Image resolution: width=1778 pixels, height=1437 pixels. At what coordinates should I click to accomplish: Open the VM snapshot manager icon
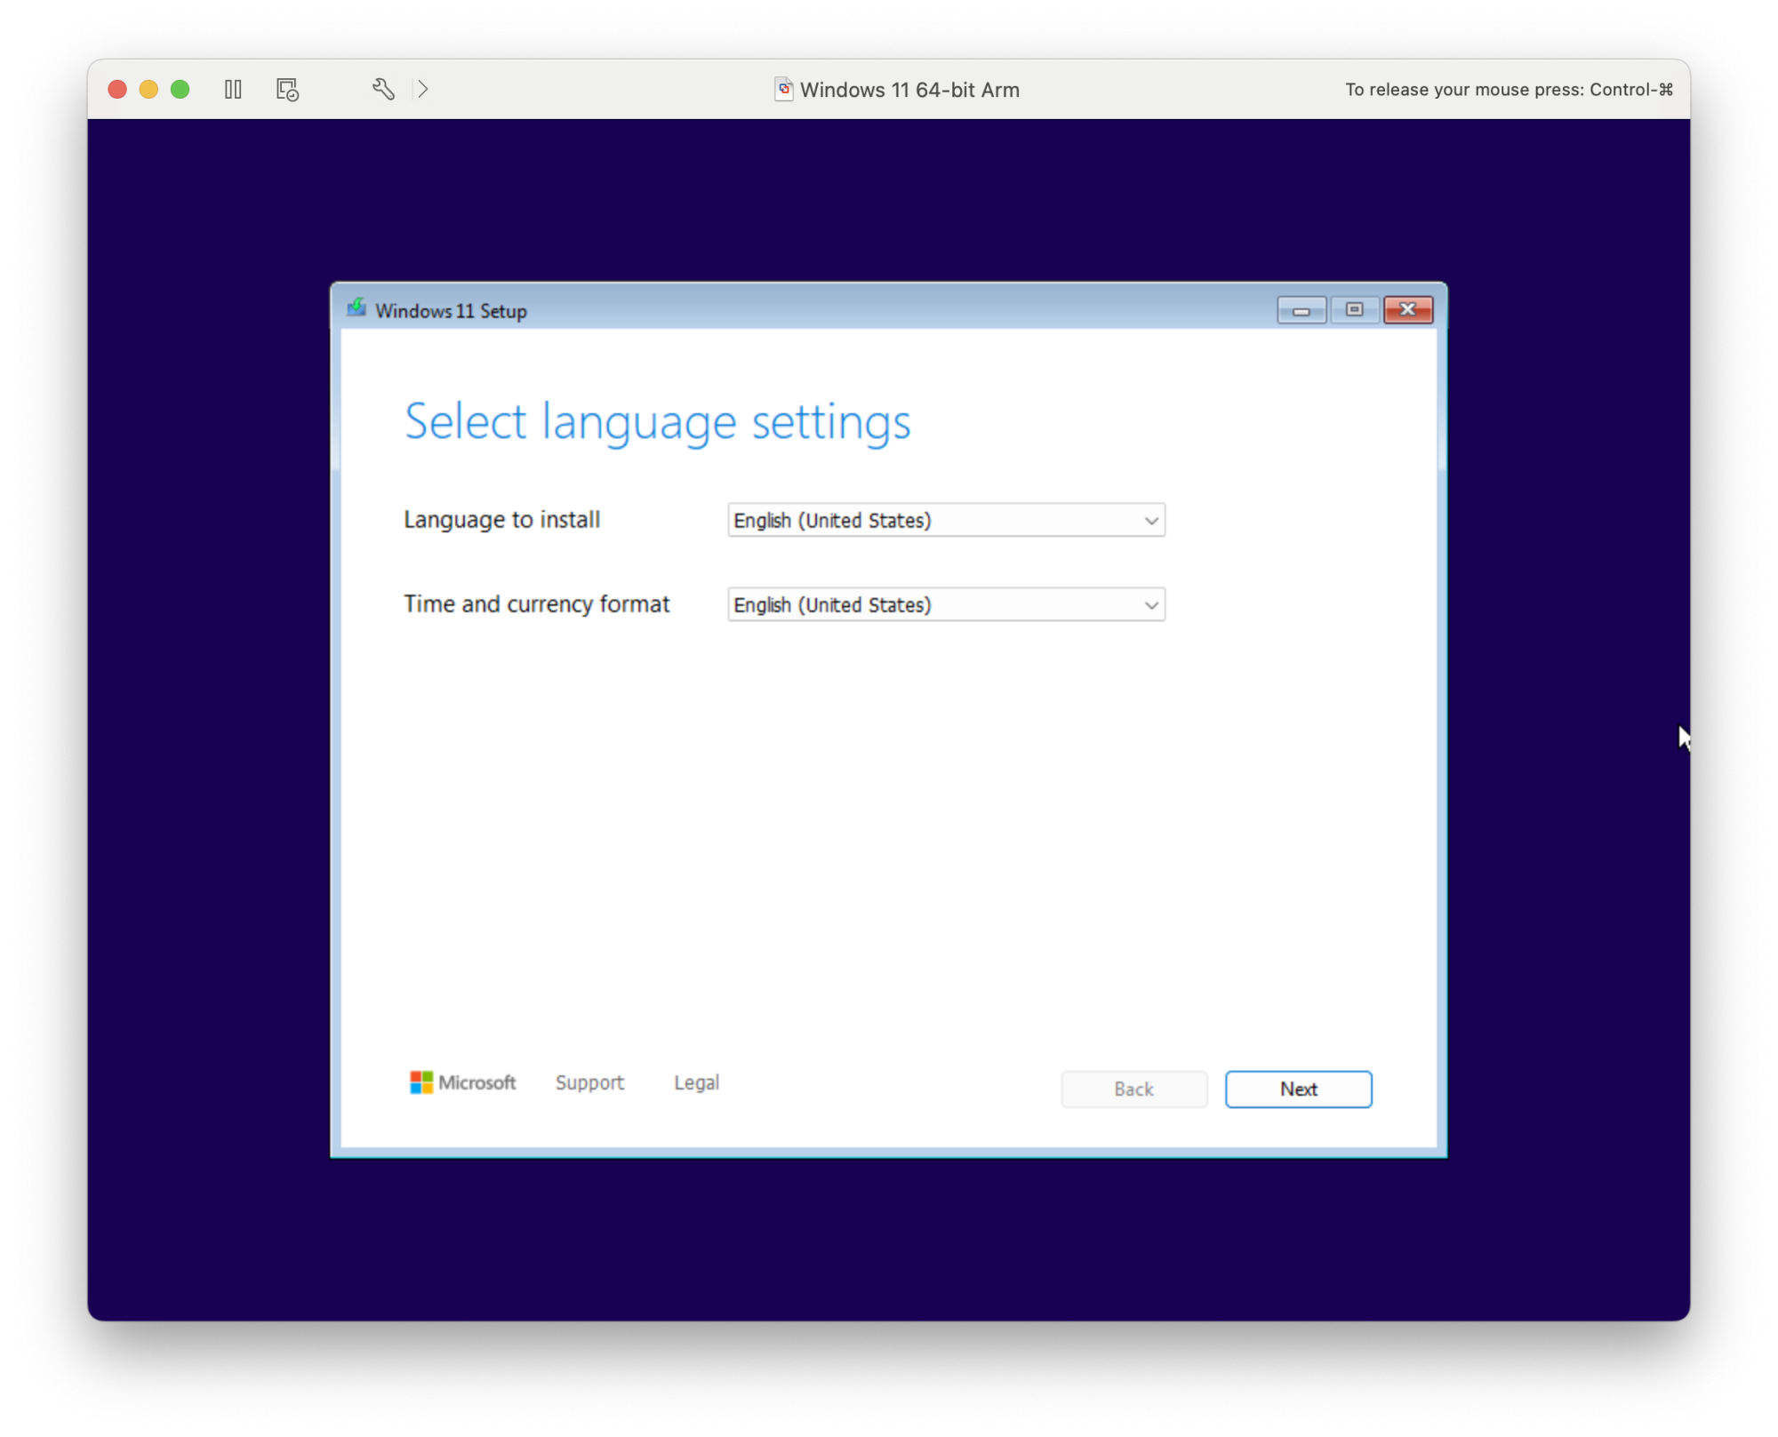coord(287,90)
